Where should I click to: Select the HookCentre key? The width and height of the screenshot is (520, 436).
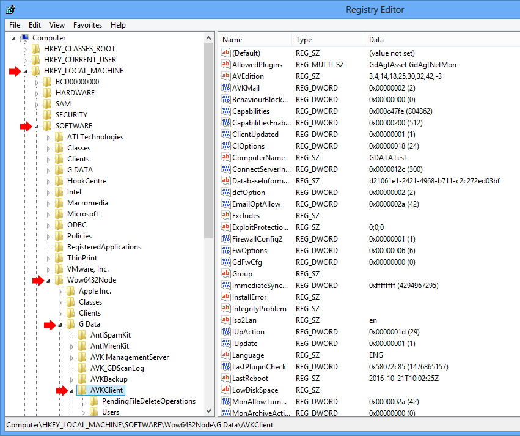[87, 181]
